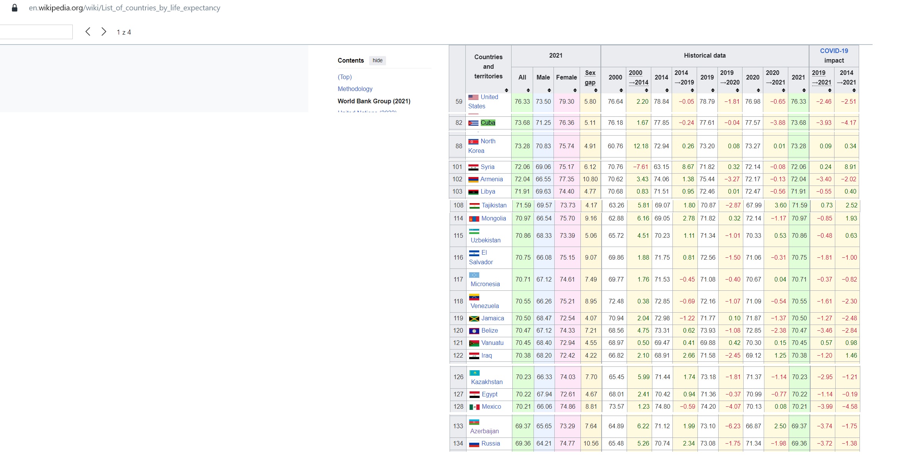Jump to (Top) in contents
Screen dimensions: 903x459
[344, 77]
